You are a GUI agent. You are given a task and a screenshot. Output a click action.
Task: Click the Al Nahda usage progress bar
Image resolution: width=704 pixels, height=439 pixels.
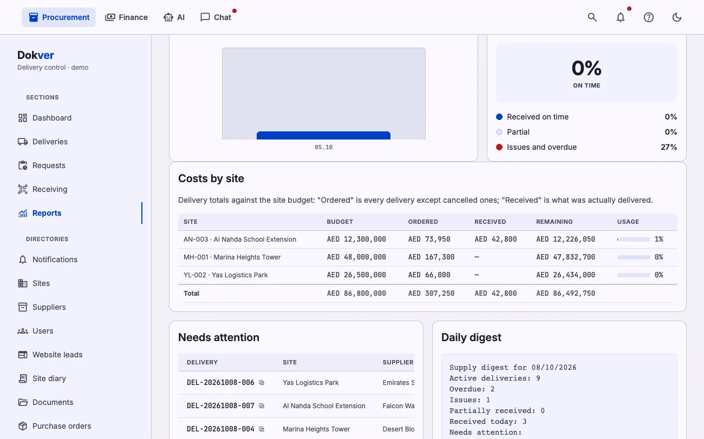(634, 240)
